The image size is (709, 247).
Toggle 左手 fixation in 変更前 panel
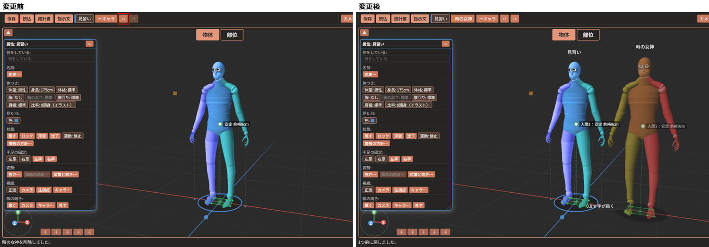tap(38, 159)
